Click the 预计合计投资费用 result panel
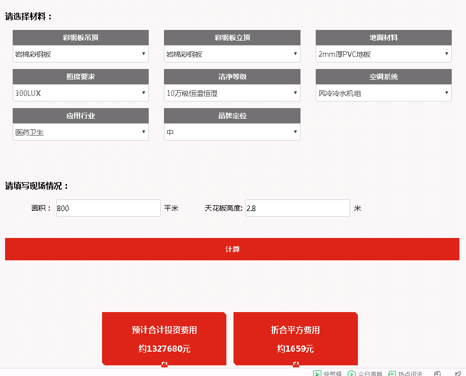The image size is (466, 376). pos(164,338)
